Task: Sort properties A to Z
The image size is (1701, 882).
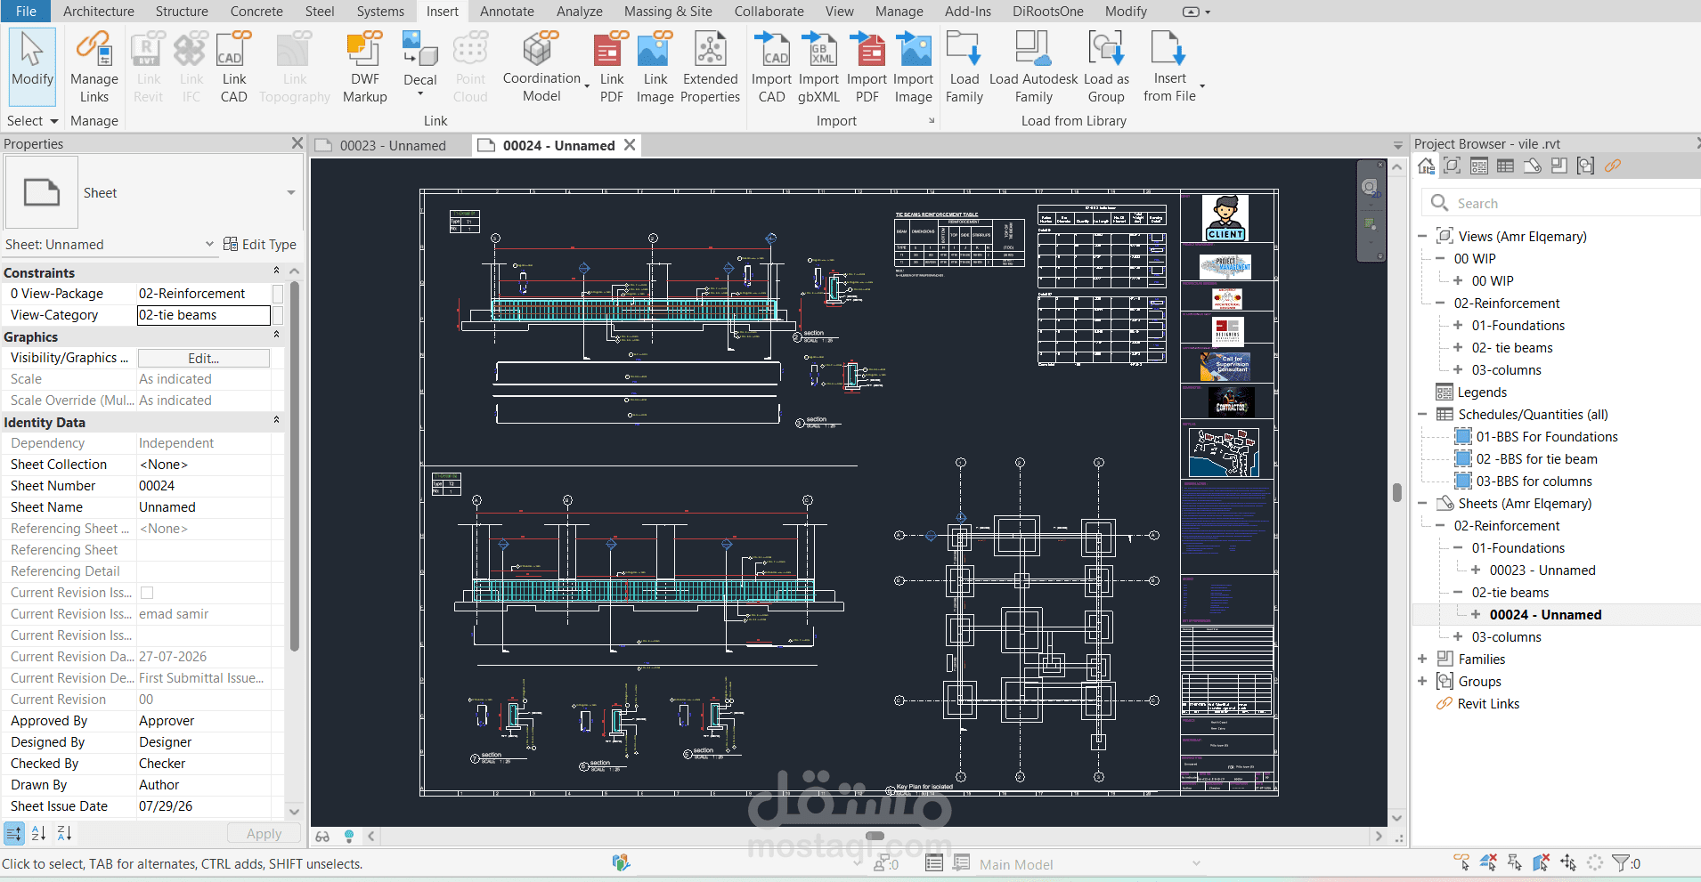Action: (38, 833)
